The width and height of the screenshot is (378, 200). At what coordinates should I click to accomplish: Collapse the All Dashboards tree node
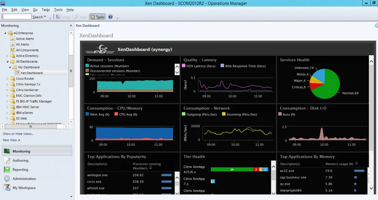7,62
